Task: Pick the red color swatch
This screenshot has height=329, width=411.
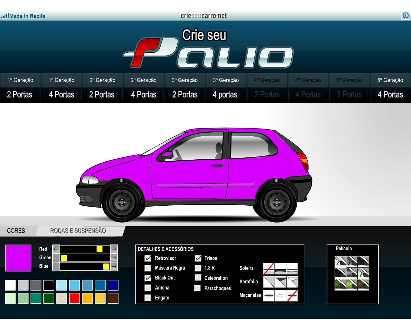Action: click(74, 298)
